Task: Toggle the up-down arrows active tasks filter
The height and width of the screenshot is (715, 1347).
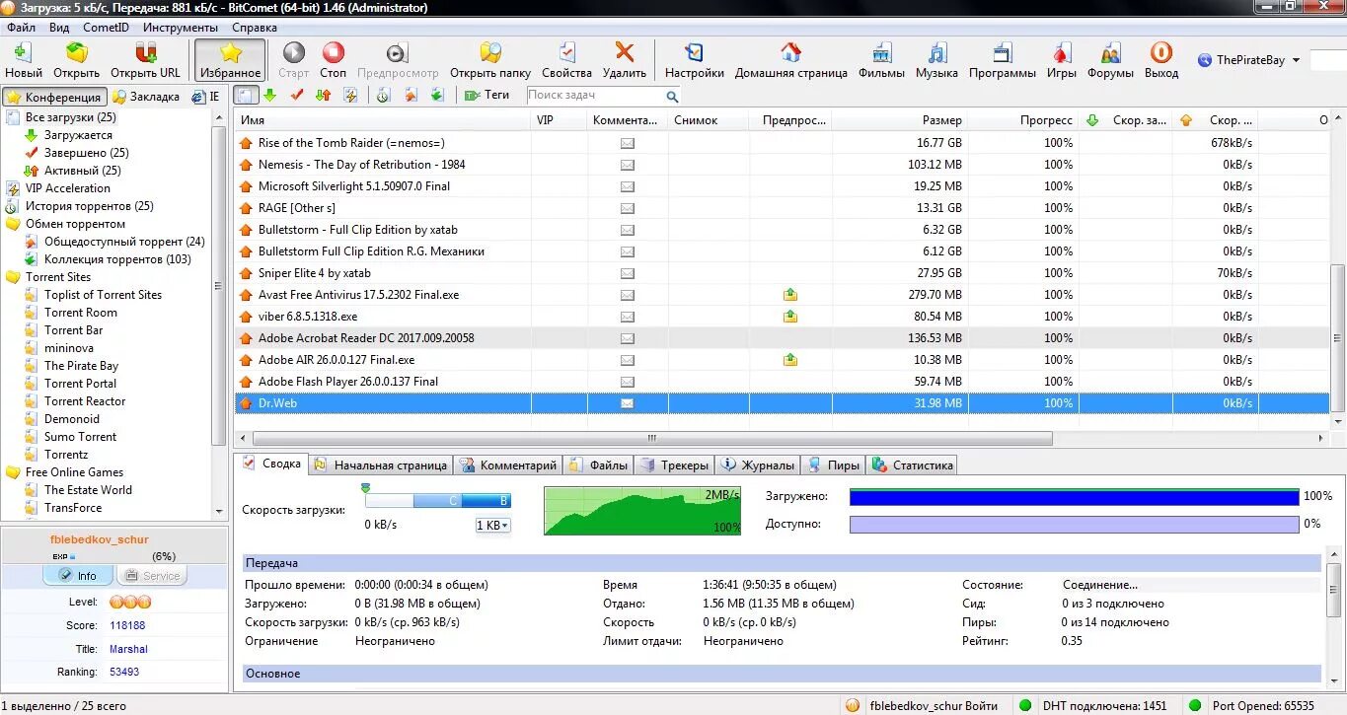Action: click(323, 96)
